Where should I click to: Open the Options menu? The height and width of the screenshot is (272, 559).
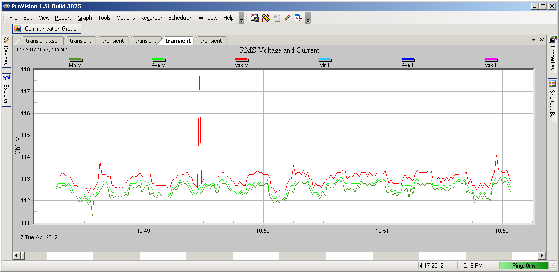pyautogui.click(x=126, y=18)
